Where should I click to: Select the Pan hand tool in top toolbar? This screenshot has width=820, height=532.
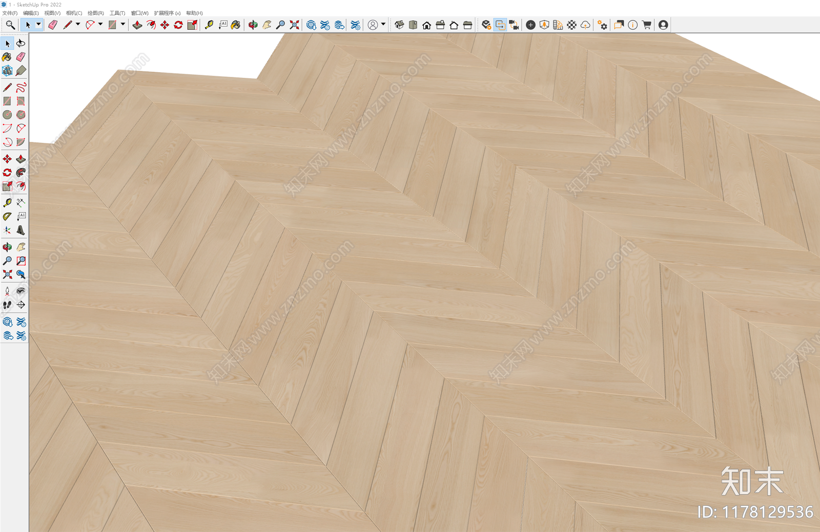point(267,25)
